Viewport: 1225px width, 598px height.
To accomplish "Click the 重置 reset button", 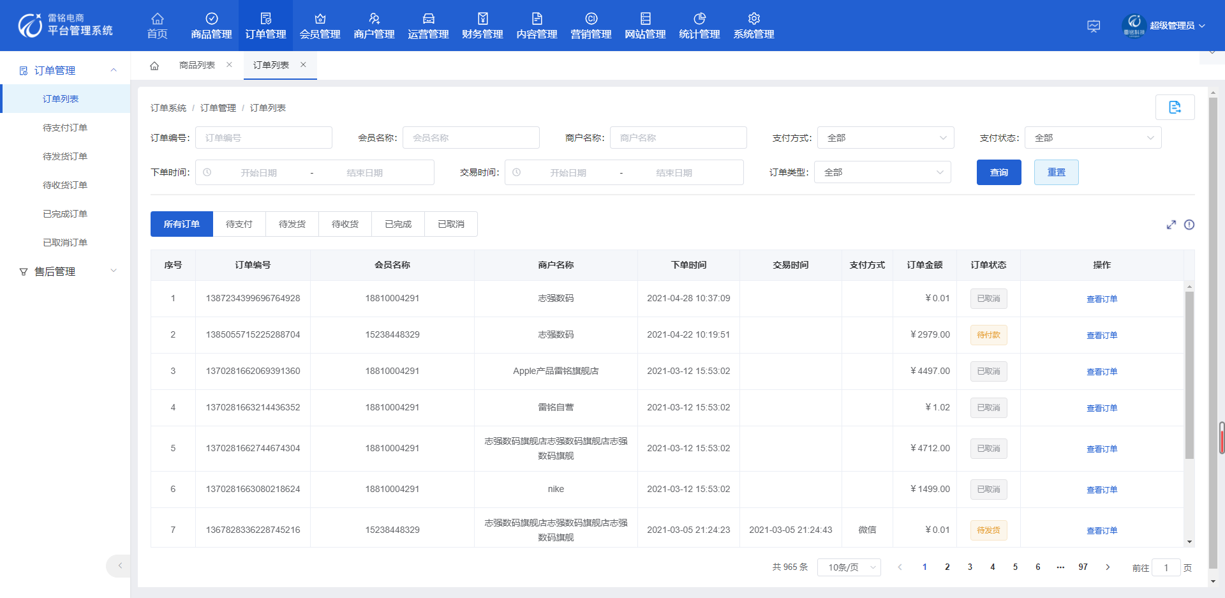I will point(1057,172).
